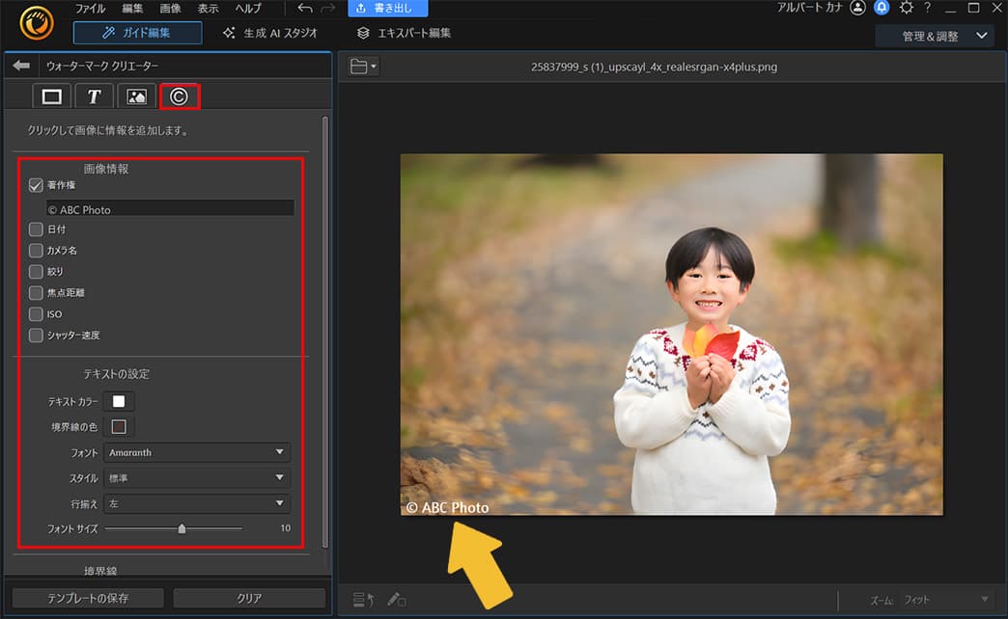Image resolution: width=1008 pixels, height=619 pixels.
Task: Click the pencil edit icon below preview
Action: (x=396, y=600)
